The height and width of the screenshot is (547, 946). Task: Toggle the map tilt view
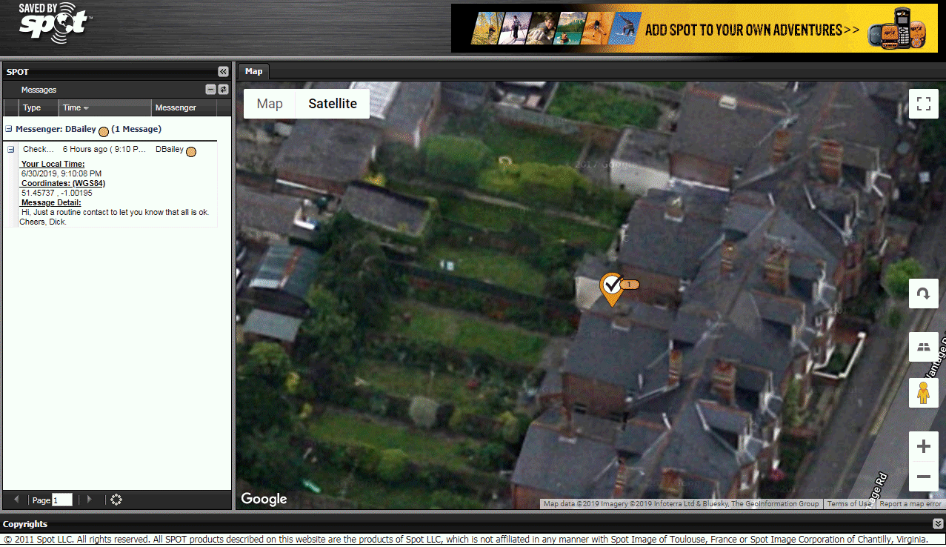[x=923, y=346]
